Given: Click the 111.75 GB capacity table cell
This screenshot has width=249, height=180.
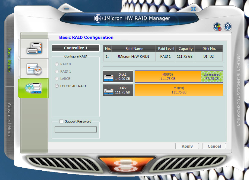Looking at the screenshot, I should (185, 57).
